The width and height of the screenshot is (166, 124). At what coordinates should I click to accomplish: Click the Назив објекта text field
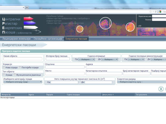point(23,59)
